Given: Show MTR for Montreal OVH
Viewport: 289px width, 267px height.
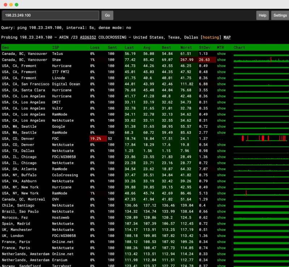Looking at the screenshot, I should [221, 199].
